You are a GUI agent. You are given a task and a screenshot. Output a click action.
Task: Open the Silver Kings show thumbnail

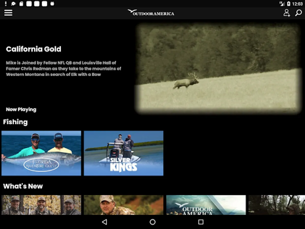tap(124, 153)
